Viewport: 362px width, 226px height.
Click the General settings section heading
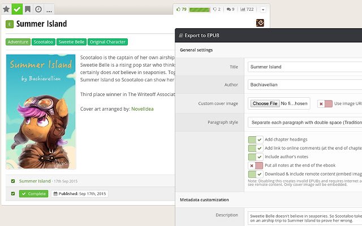click(x=196, y=50)
